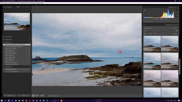Open Photo menu
The width and height of the screenshot is (182, 102).
(19, 3)
